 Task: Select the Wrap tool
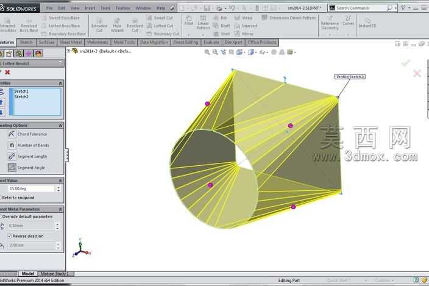pos(243,18)
